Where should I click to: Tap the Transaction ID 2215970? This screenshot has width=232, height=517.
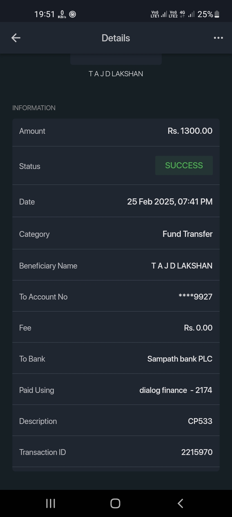click(x=197, y=452)
